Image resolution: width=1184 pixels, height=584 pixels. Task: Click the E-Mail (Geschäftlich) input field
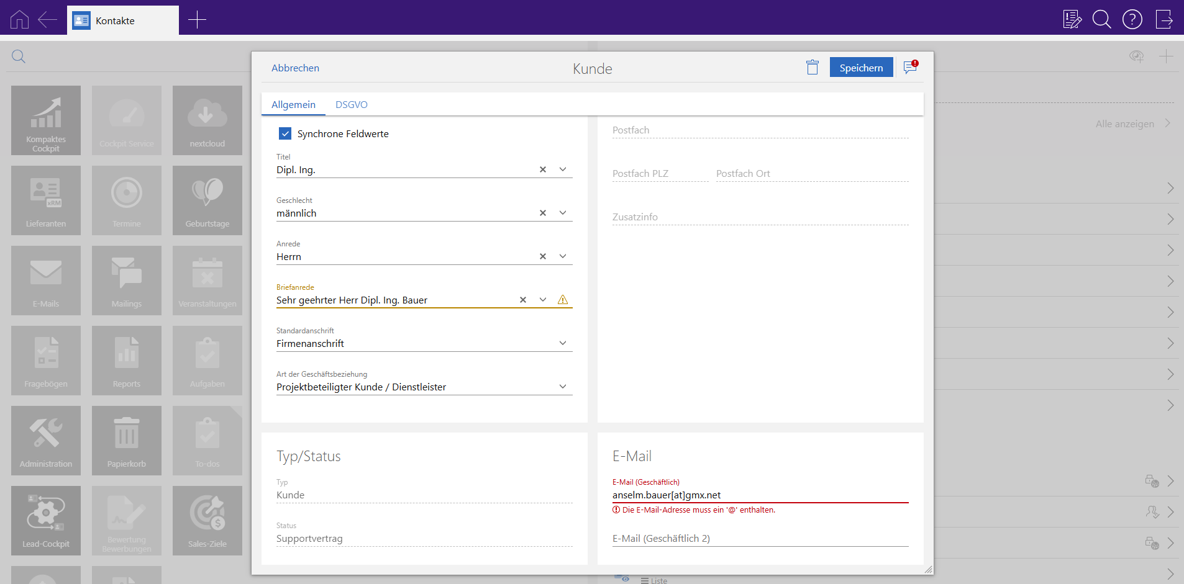(x=760, y=495)
